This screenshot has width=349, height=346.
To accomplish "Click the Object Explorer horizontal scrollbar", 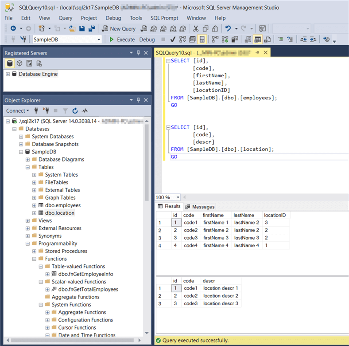I will (x=73, y=340).
